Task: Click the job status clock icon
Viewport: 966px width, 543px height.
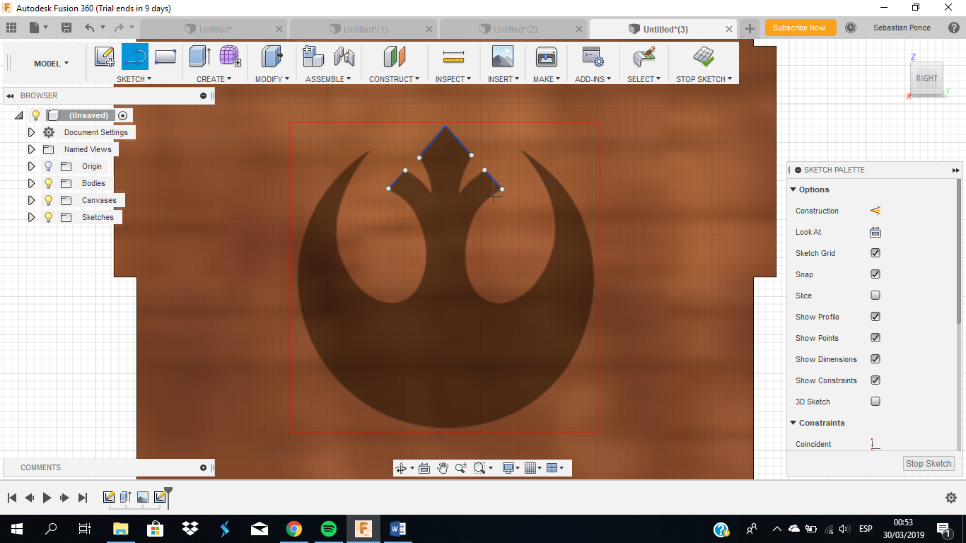Action: 851,28
